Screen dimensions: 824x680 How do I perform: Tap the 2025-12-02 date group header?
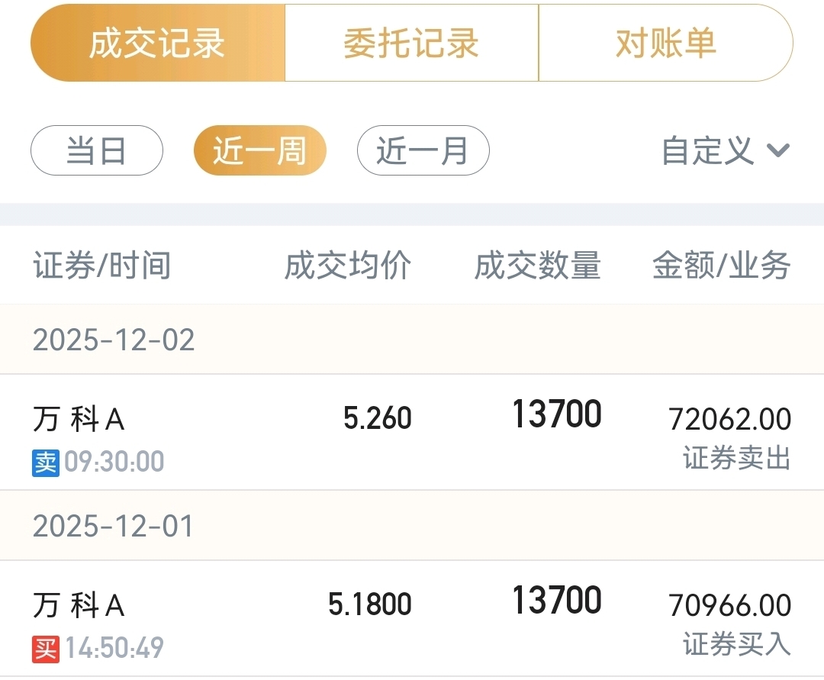coord(114,340)
